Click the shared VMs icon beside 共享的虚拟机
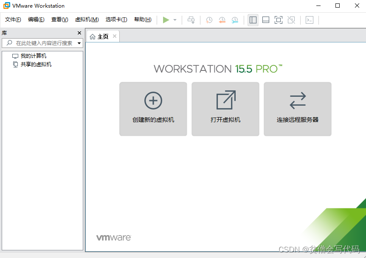The image size is (366, 258). [15, 64]
